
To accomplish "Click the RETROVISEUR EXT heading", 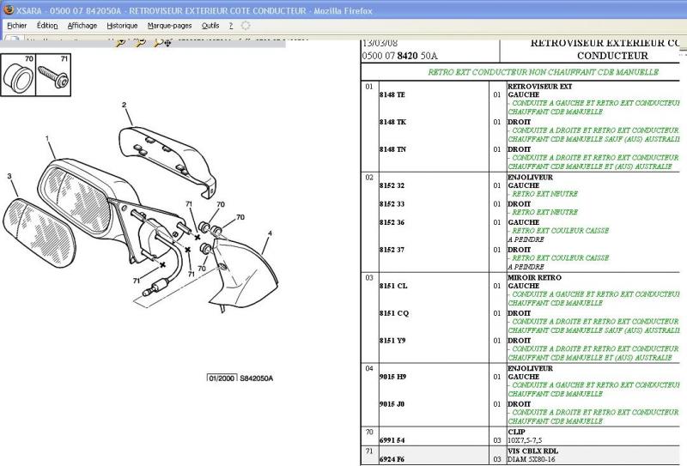I will click(540, 87).
